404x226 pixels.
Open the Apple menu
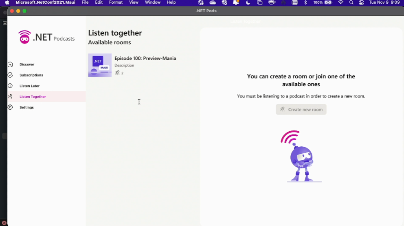point(7,2)
